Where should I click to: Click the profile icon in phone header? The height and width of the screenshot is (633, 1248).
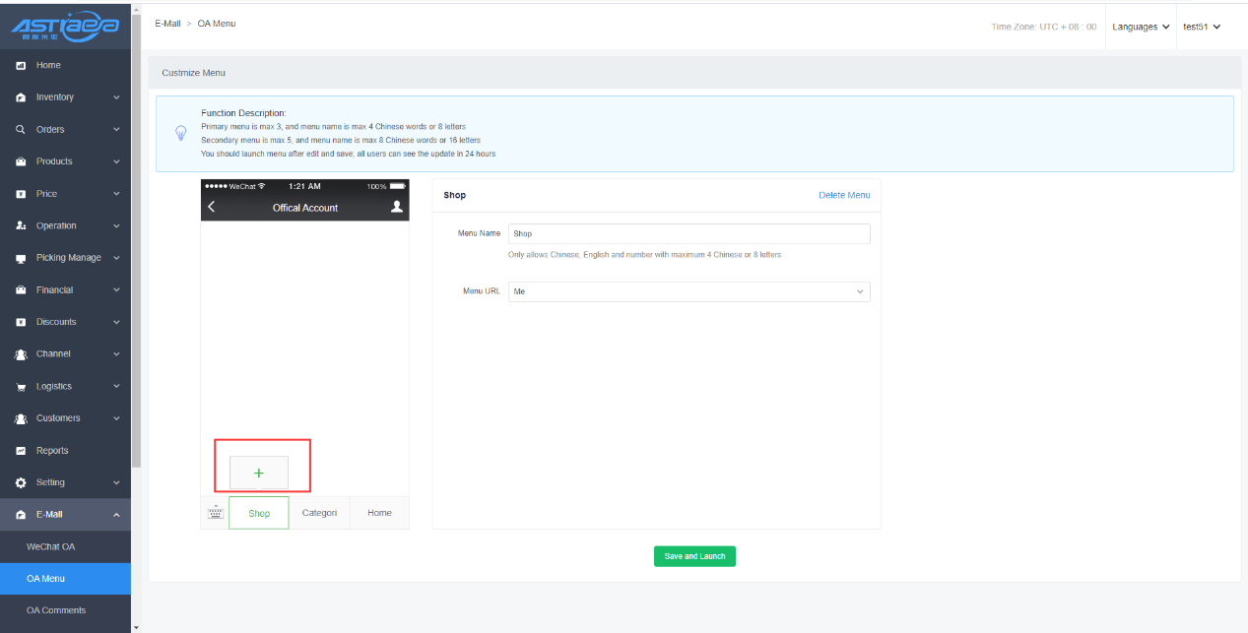[x=397, y=207]
